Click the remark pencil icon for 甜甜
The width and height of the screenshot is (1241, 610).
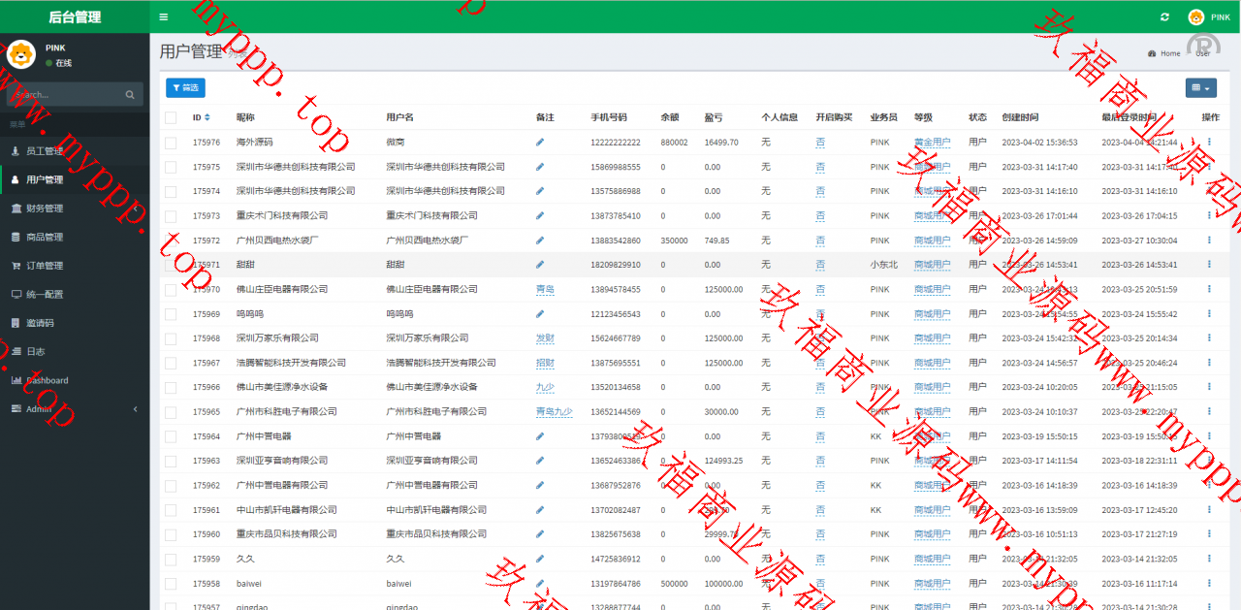pos(540,265)
